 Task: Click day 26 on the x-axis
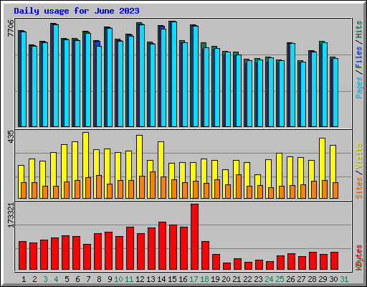[x=290, y=279]
